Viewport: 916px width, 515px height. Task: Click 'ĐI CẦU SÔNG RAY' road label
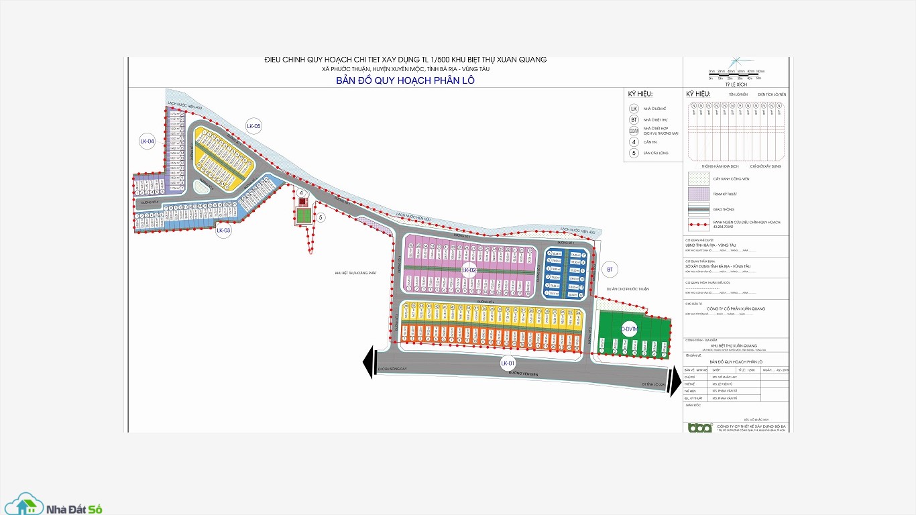pos(393,368)
